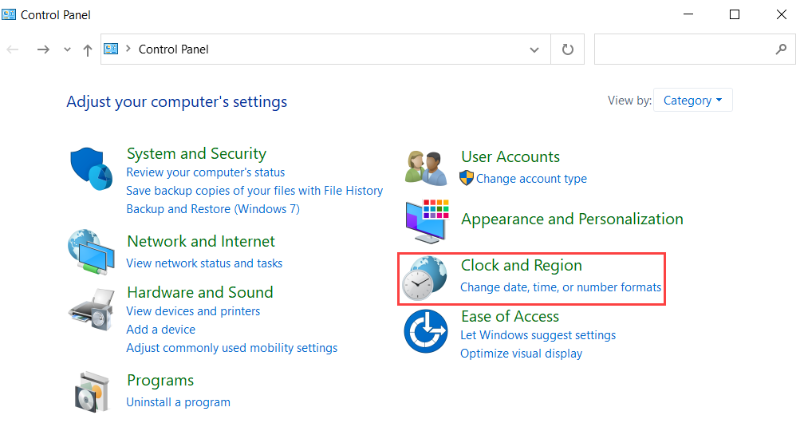Screen dimensions: 800x423
Task: Expand the chevron before Control Panel in address bar
Action: tap(128, 49)
